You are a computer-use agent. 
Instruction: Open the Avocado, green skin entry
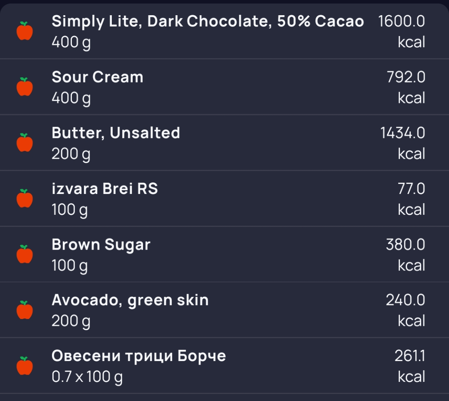coord(130,300)
